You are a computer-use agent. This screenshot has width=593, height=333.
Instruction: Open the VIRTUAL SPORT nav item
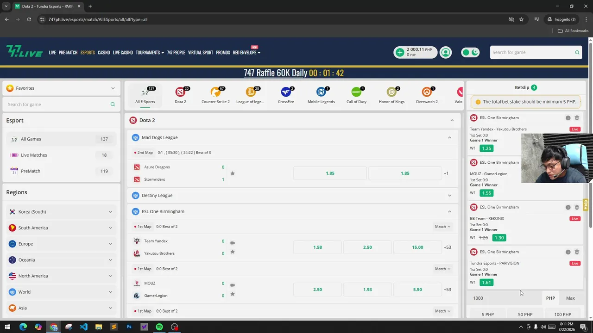(x=201, y=52)
